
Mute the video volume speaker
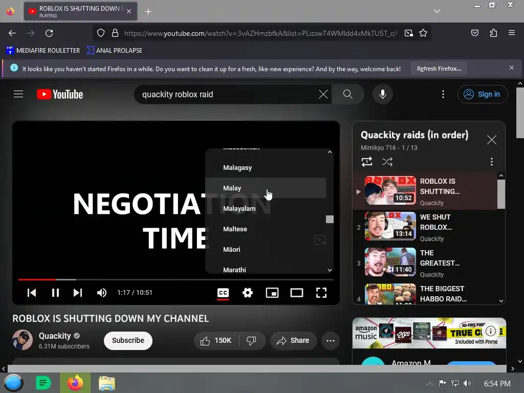102,293
